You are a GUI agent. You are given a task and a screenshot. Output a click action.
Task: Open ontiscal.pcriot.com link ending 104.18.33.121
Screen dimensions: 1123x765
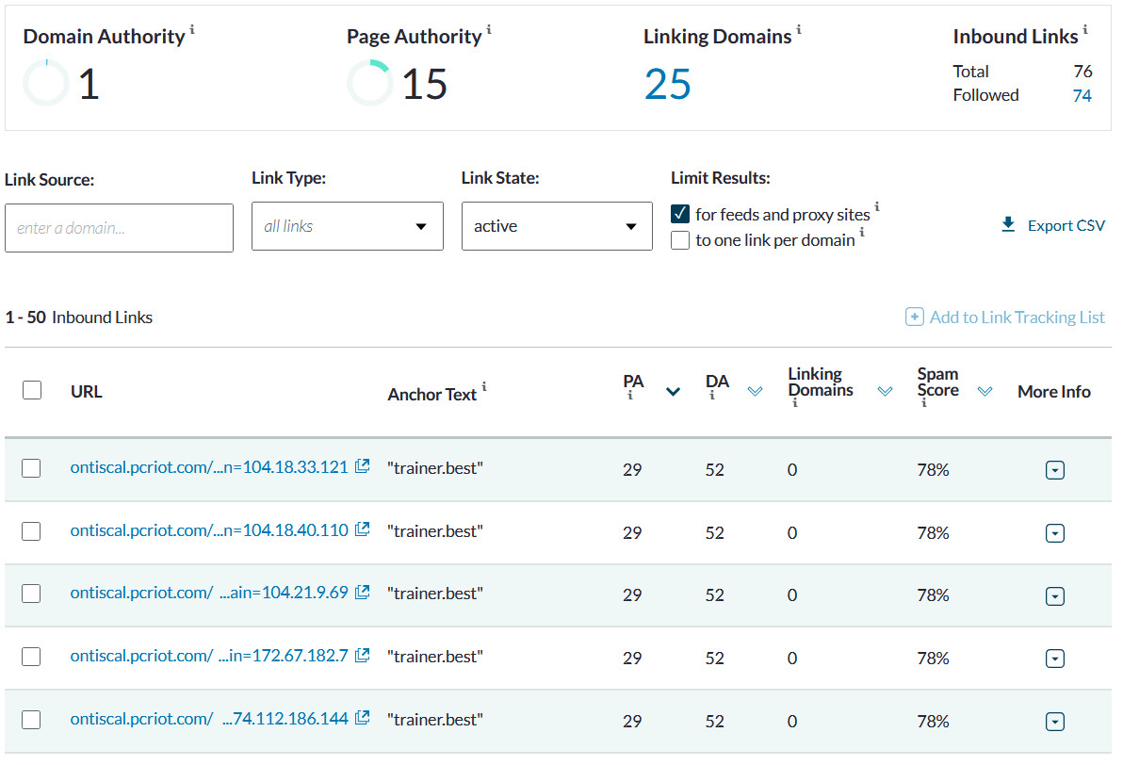tap(209, 467)
